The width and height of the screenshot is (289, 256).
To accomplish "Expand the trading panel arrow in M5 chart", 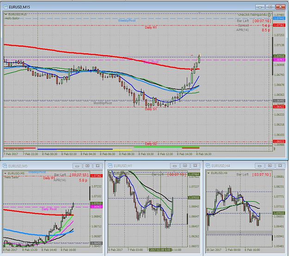I will [6, 173].
